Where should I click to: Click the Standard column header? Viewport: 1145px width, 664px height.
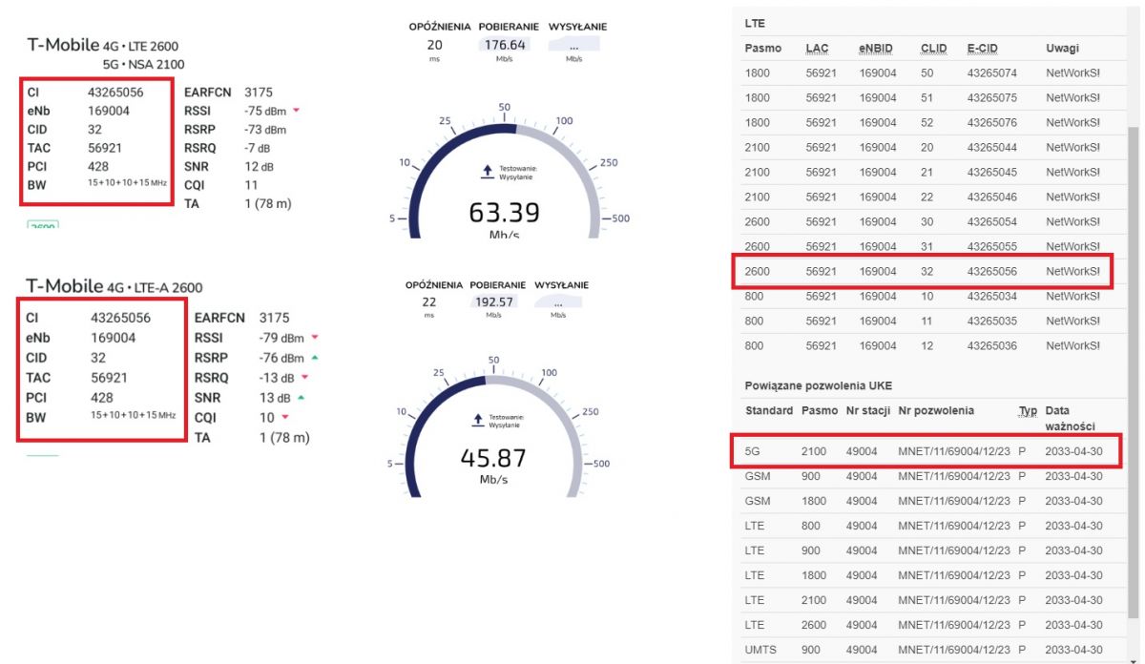click(768, 410)
